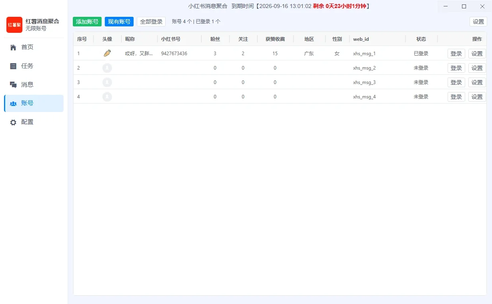
Task: Click the 无限账号 label under app name
Action: [x=36, y=29]
